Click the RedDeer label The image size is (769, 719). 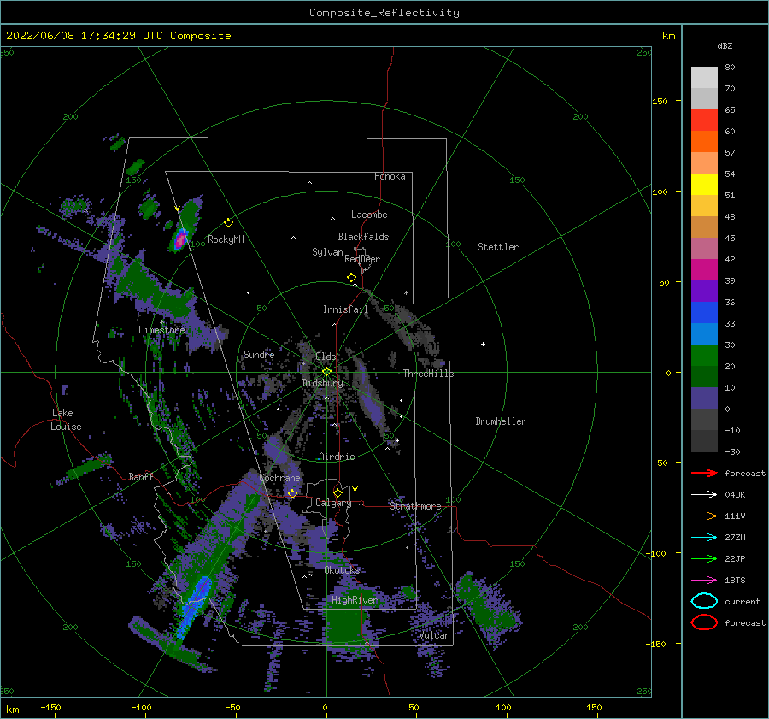tap(362, 259)
